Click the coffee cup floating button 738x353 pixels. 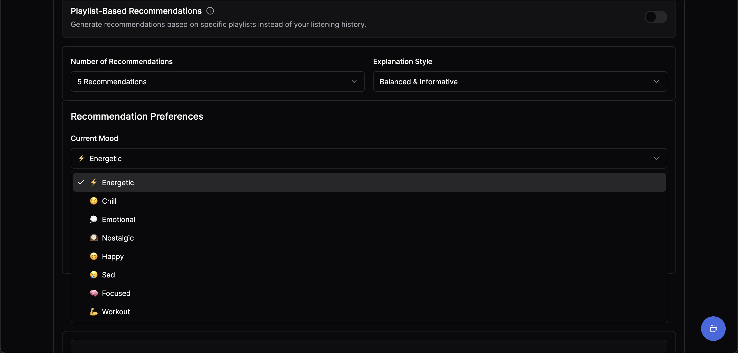pyautogui.click(x=713, y=328)
